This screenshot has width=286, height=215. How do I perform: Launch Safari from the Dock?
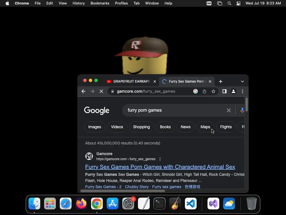point(65,204)
